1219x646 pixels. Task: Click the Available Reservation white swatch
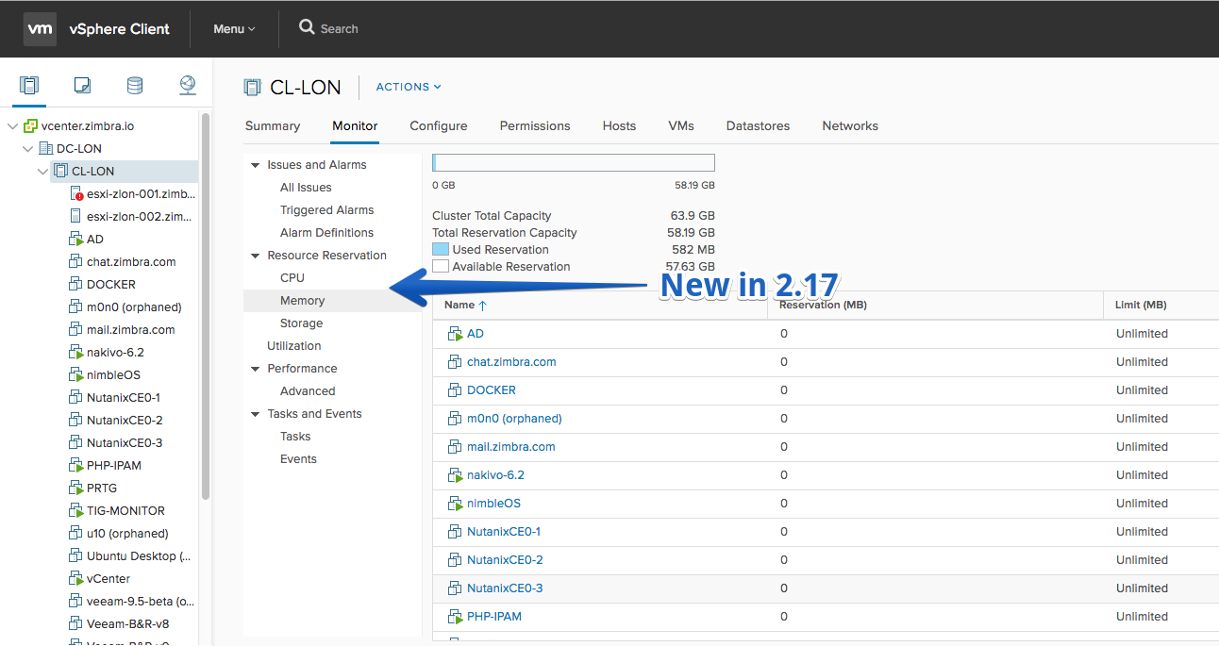pyautogui.click(x=441, y=267)
